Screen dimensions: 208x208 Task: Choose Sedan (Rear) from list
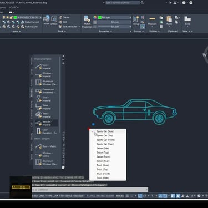108,161
